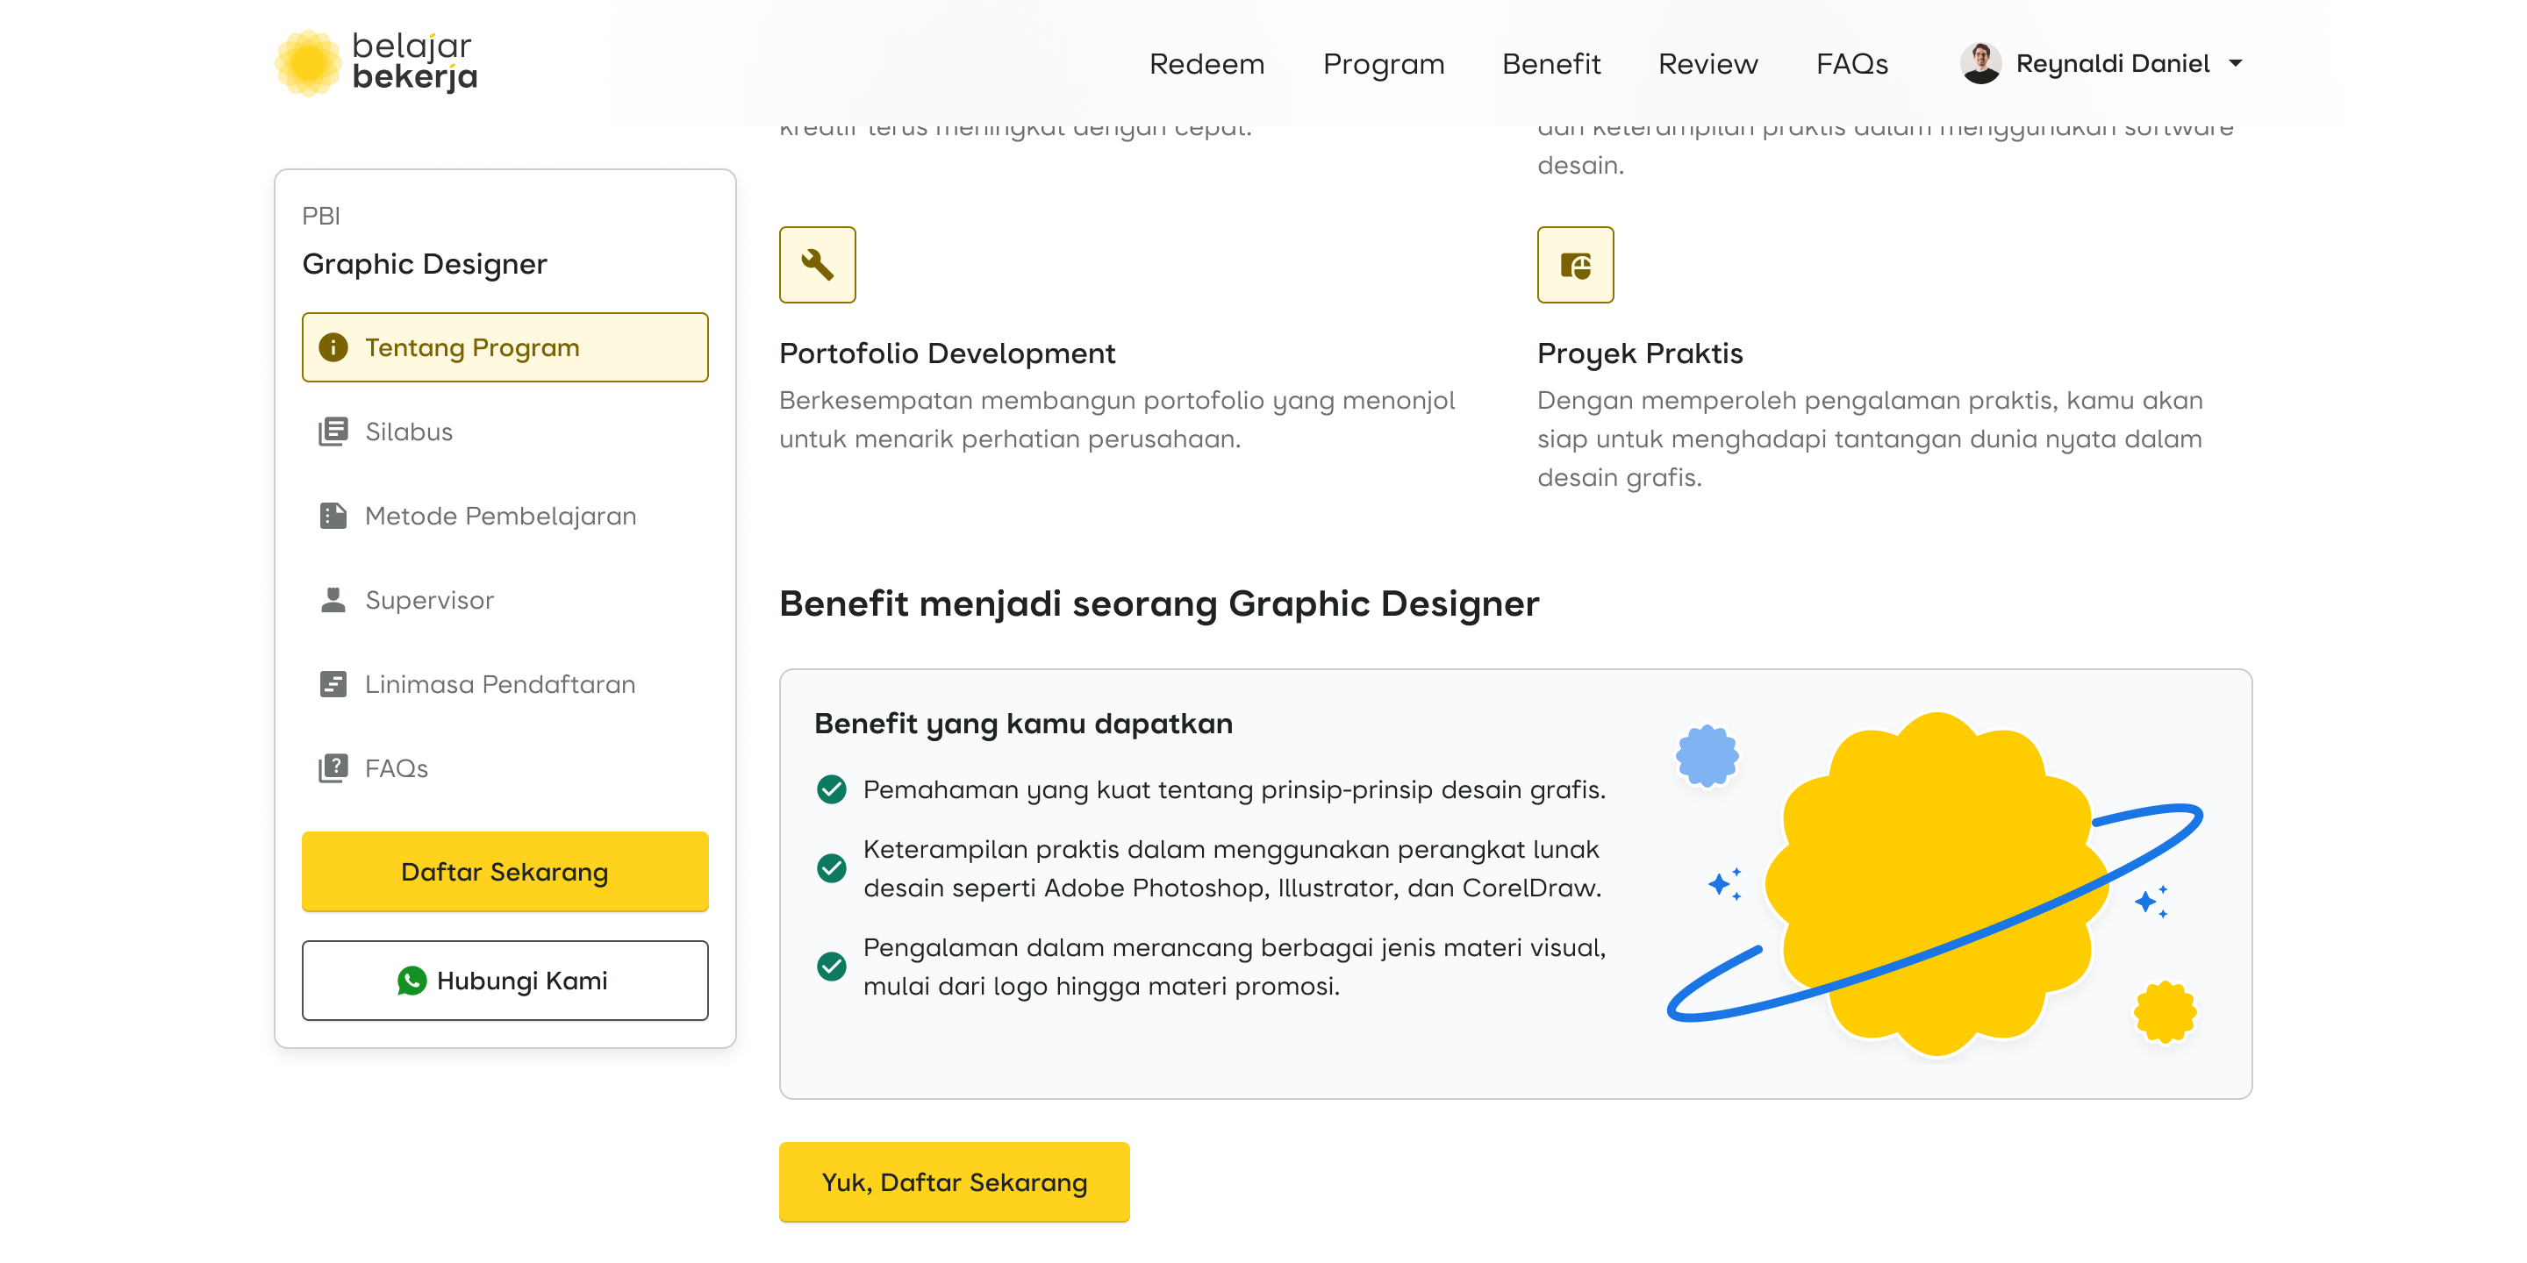Click the Supervisor person icon
Viewport: 2527px width, 1263px height.
click(x=333, y=599)
